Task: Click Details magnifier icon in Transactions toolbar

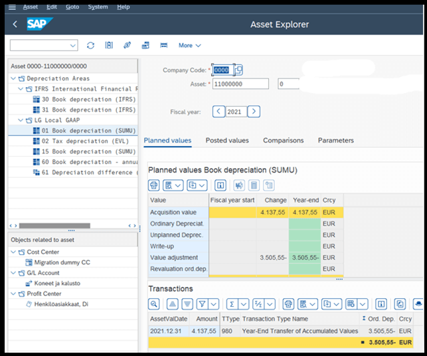Action: [154, 304]
